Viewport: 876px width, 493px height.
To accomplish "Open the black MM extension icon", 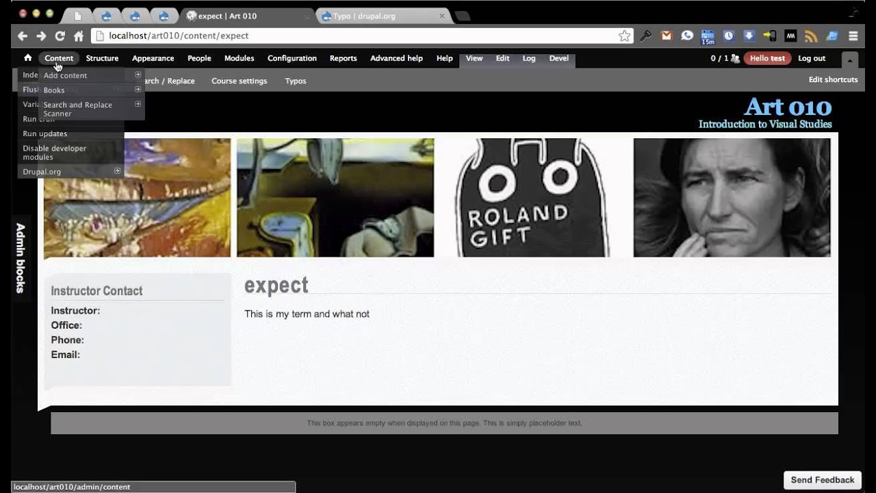I will point(790,36).
